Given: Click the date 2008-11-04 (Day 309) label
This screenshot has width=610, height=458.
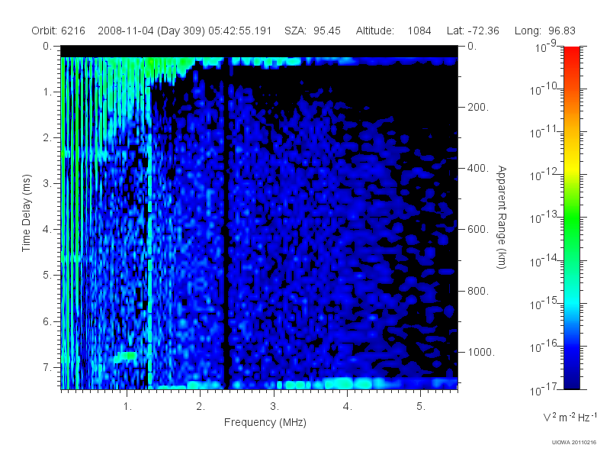Looking at the screenshot, I should 151,31.
